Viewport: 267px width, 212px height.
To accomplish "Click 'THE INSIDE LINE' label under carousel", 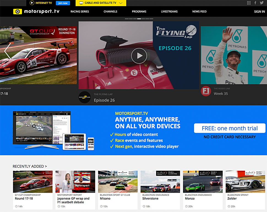I will point(222,89).
